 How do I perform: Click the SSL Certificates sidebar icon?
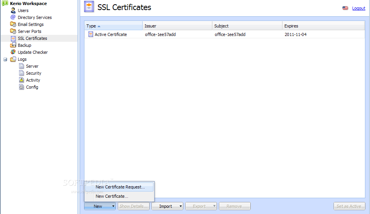[13, 38]
